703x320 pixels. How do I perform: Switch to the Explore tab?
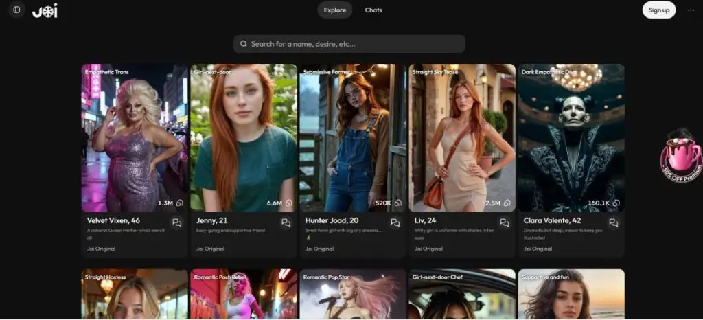coord(335,10)
